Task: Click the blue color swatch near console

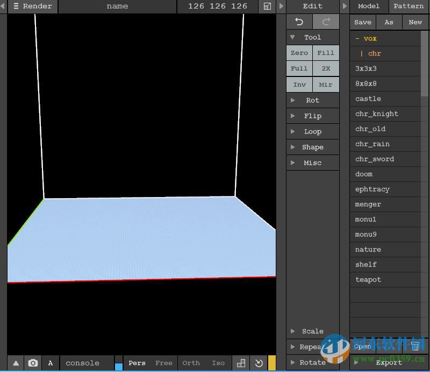Action: (x=118, y=367)
